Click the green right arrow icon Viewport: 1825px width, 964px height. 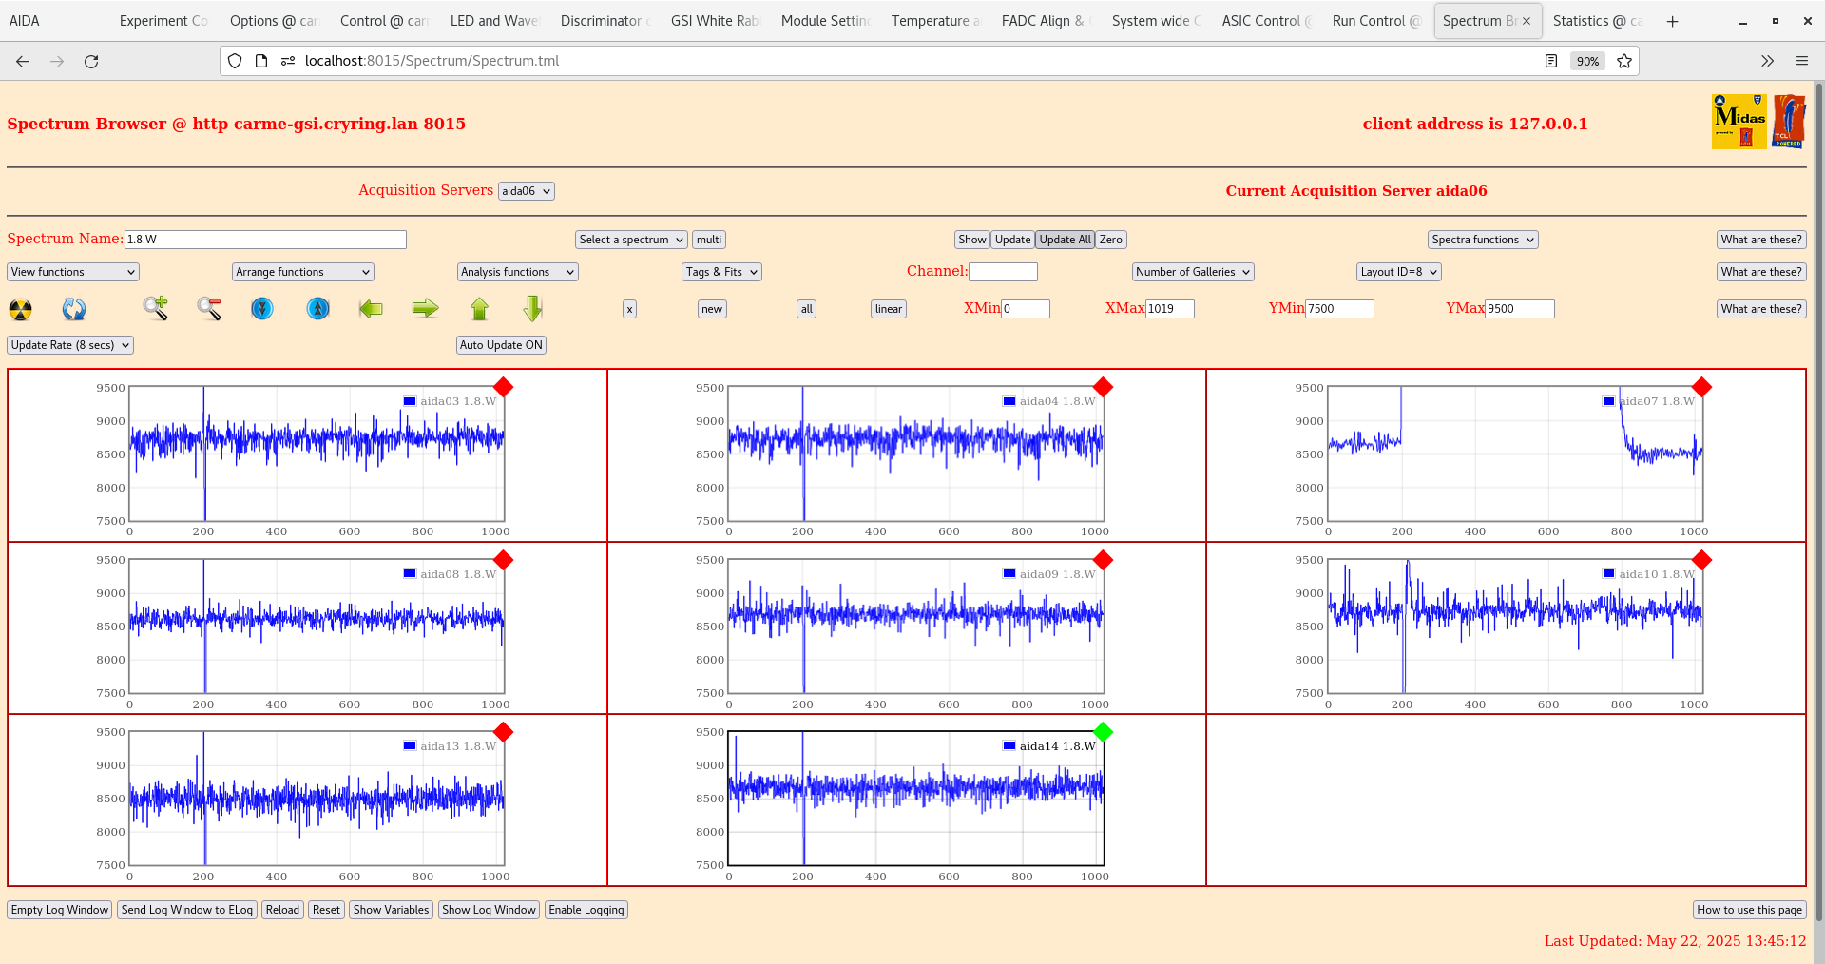pyautogui.click(x=425, y=309)
